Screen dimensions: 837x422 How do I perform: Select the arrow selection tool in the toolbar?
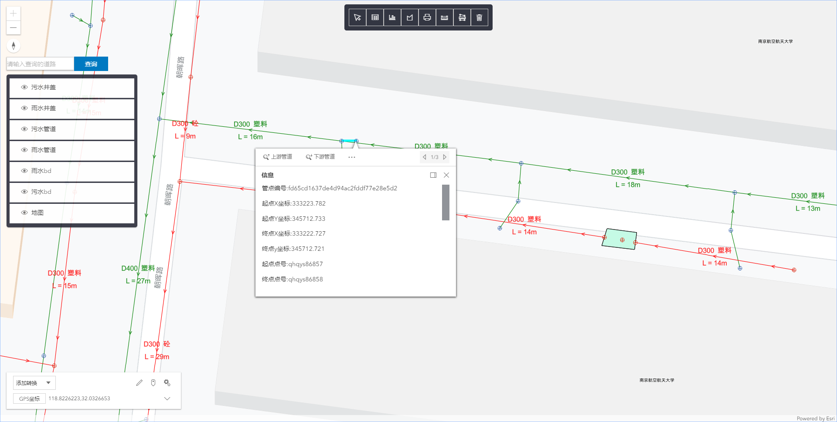click(357, 17)
